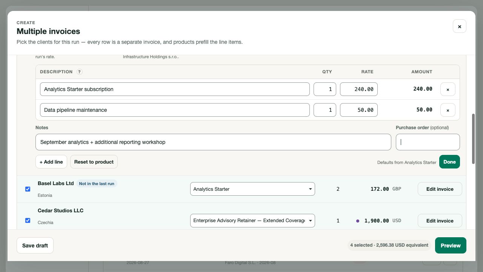Click the Add line button

(x=51, y=162)
